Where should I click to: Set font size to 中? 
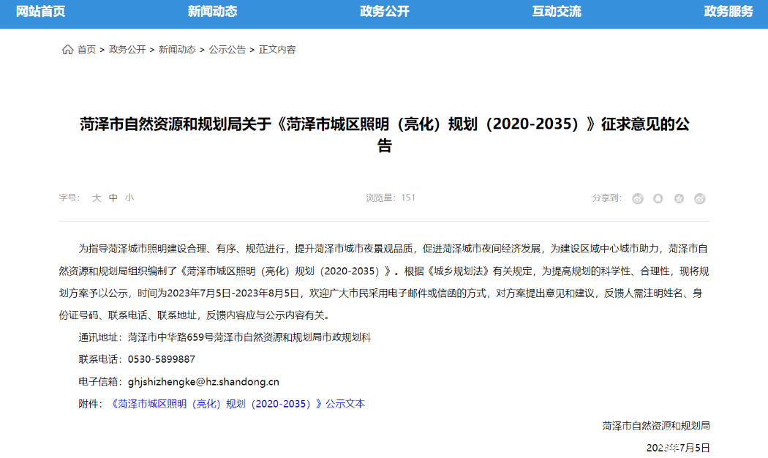coord(113,198)
